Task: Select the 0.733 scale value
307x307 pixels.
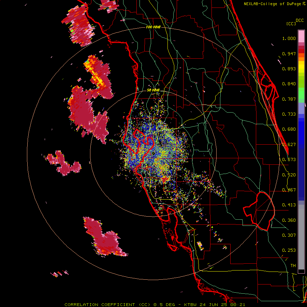Action: click(289, 114)
